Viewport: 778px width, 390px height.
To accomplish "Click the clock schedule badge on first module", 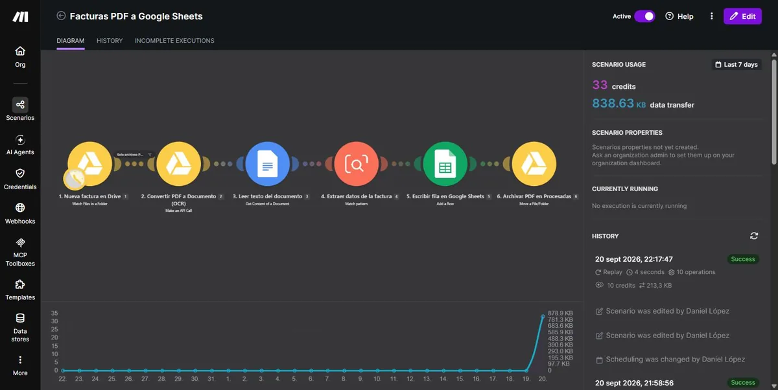I will (75, 178).
